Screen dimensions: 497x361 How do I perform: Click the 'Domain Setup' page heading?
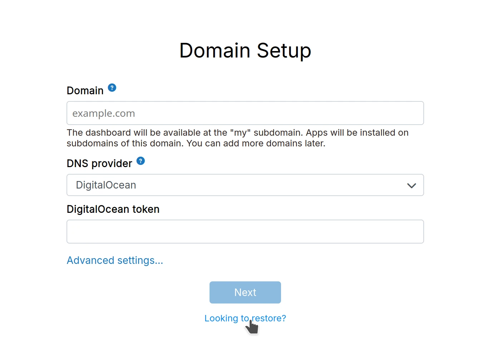[245, 50]
